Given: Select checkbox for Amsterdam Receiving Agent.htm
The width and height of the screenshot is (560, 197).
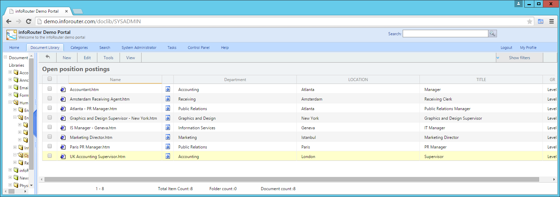Looking at the screenshot, I should tap(50, 98).
